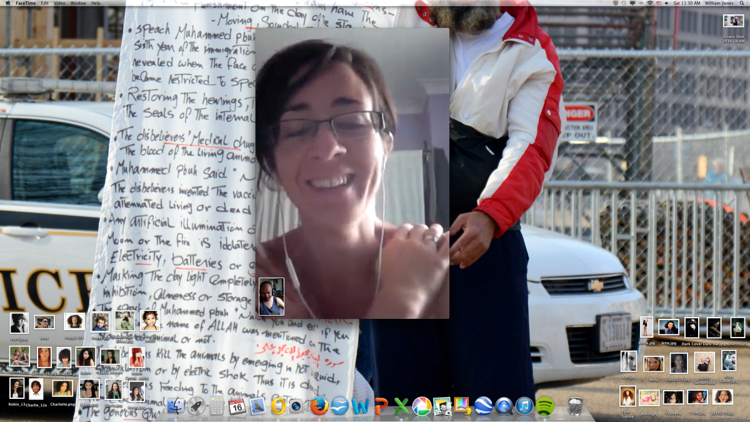Open Spotify in the dock
The height and width of the screenshot is (422, 750).
click(x=545, y=406)
